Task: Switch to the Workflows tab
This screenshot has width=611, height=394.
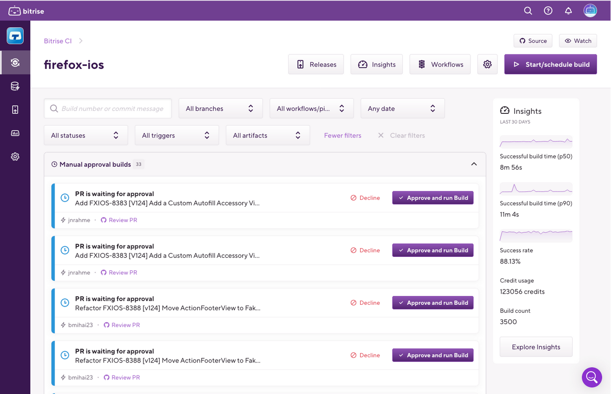Action: [x=440, y=64]
